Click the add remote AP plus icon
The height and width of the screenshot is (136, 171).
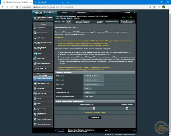127,108
